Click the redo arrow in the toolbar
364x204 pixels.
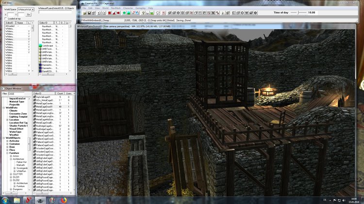tap(104, 13)
